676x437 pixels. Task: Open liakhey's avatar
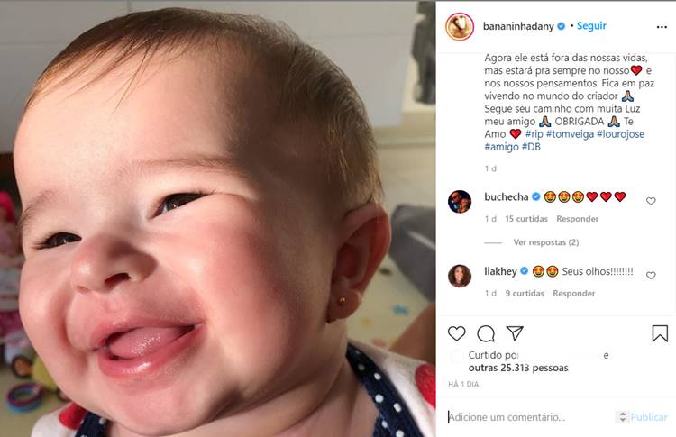point(460,276)
